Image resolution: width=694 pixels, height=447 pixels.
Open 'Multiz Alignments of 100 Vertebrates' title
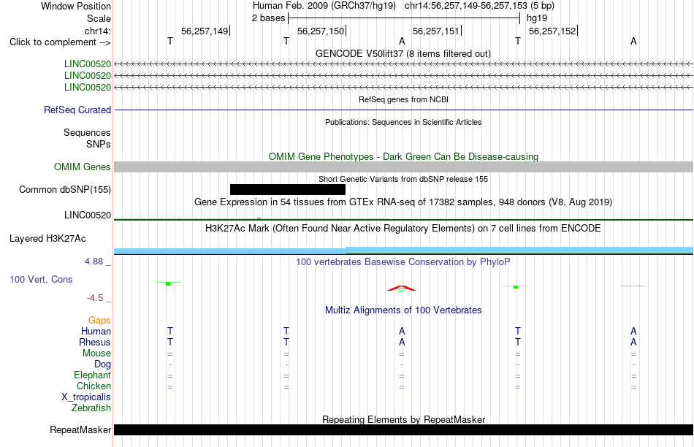(x=403, y=310)
